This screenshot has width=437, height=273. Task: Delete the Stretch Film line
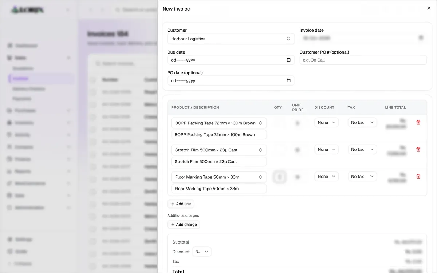418,149
